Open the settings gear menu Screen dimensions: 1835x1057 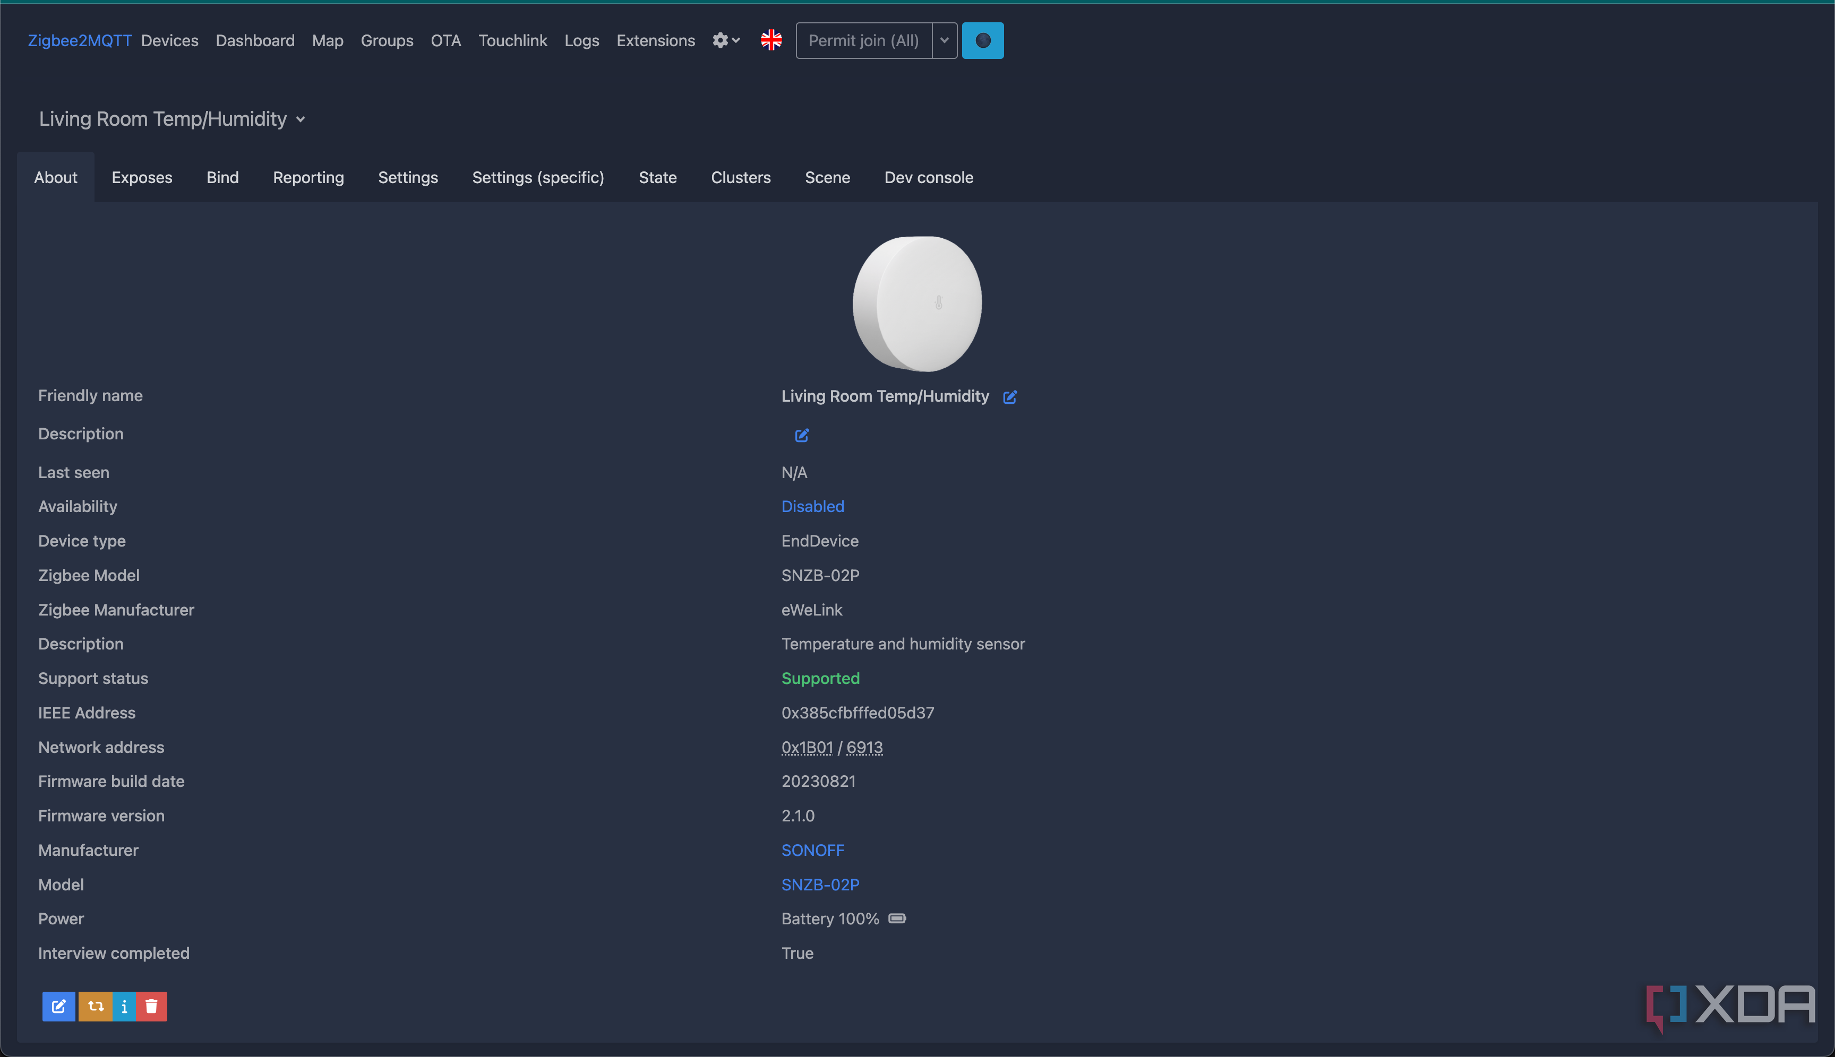click(726, 41)
